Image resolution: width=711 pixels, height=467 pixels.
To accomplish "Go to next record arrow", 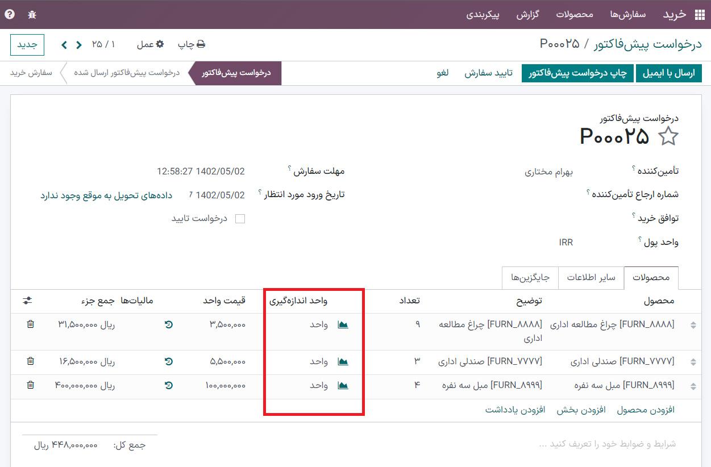I will pyautogui.click(x=64, y=44).
